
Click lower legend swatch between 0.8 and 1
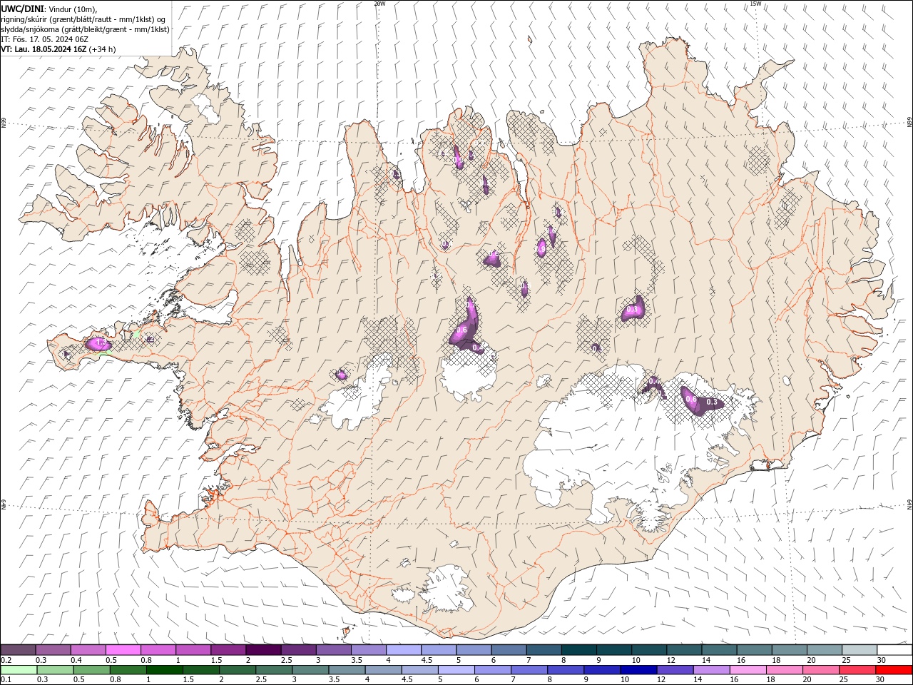(128, 670)
